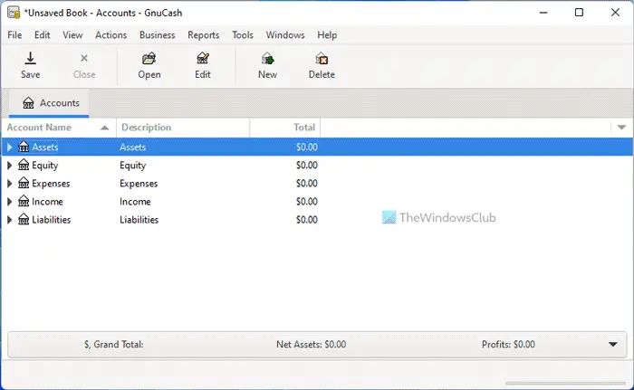Click the Delete account toolbar icon
Screen dimensions: 634x390
pos(322,59)
